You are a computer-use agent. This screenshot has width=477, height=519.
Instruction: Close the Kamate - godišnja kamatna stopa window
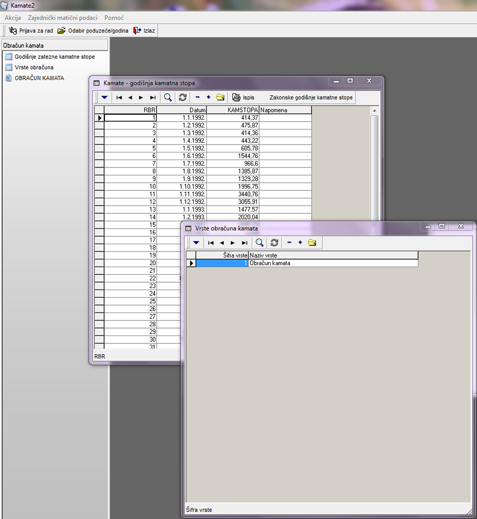(369, 81)
